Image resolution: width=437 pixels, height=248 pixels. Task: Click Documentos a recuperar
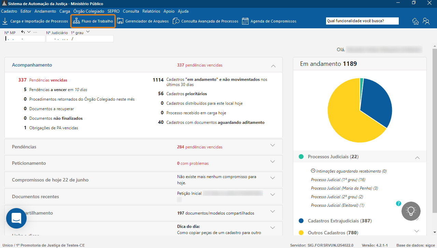tap(49, 109)
